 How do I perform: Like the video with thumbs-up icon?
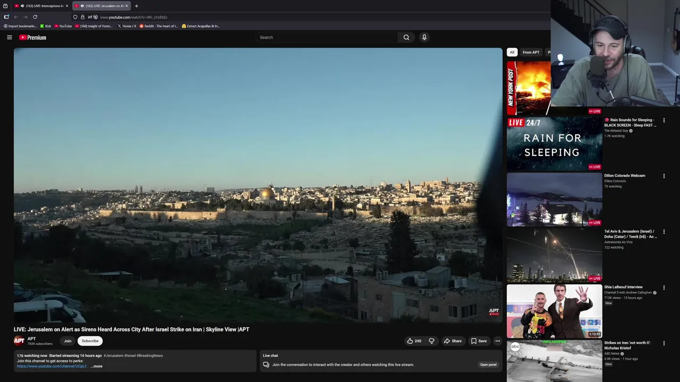[x=414, y=341]
